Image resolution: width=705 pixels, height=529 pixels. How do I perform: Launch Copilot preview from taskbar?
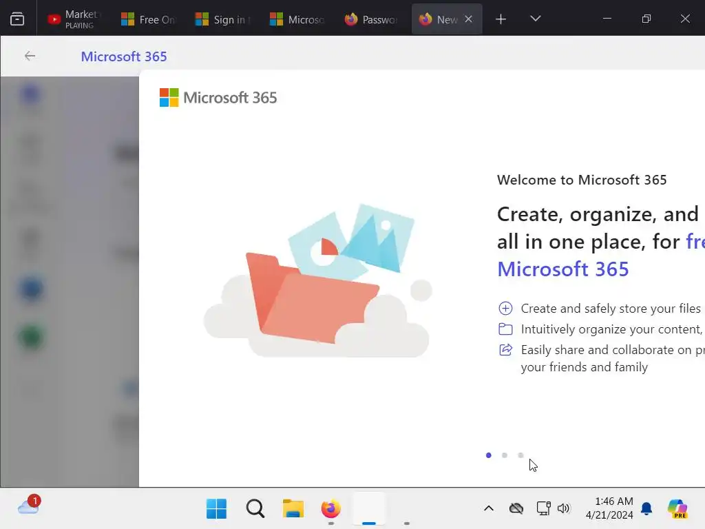point(677,509)
